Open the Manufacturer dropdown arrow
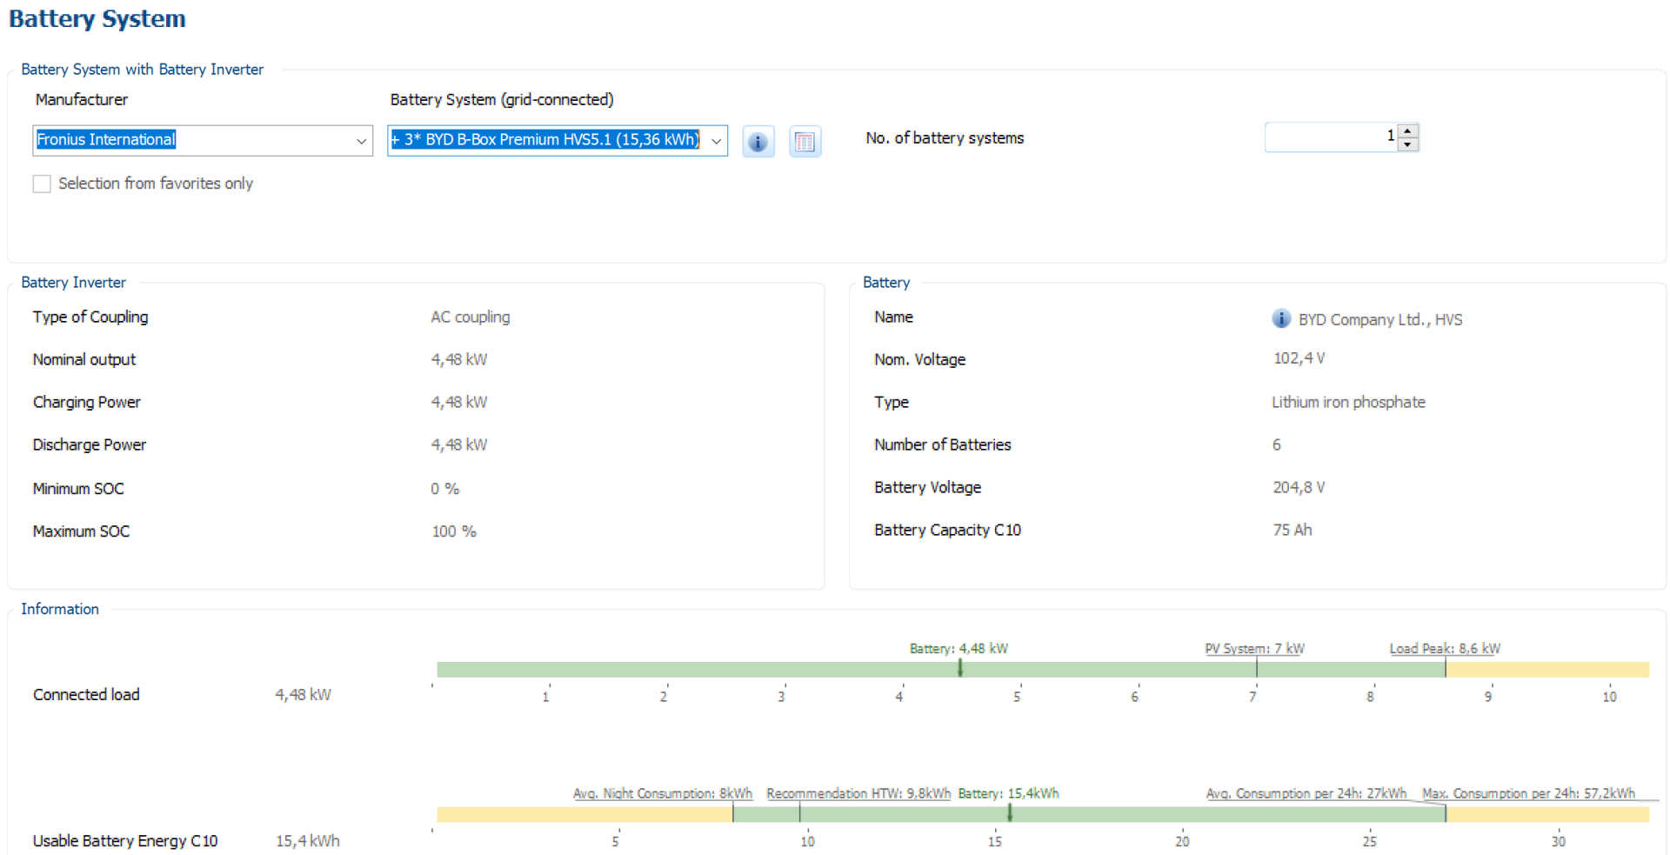Screen dimensions: 1670x855 (x=361, y=141)
